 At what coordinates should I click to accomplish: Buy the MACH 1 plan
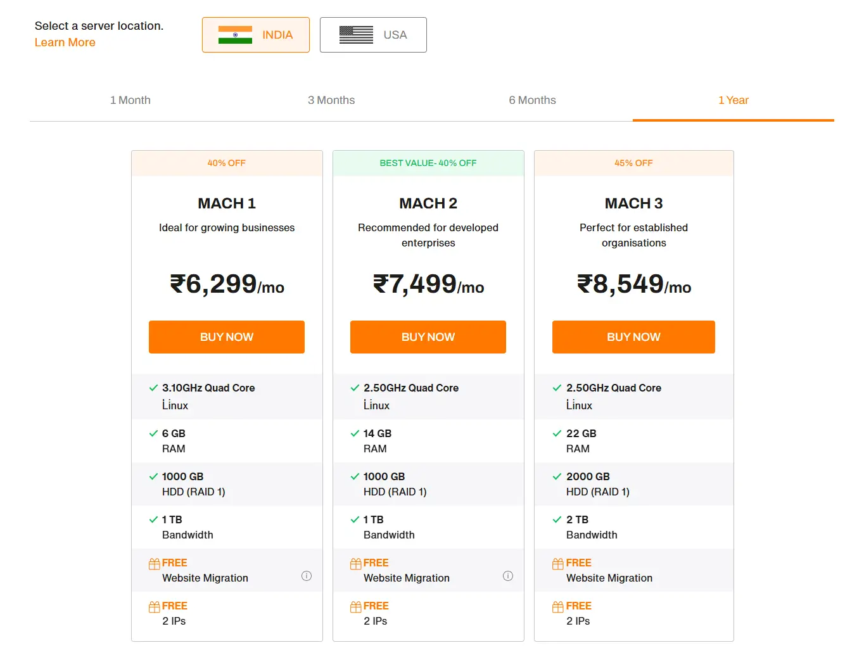coord(227,337)
